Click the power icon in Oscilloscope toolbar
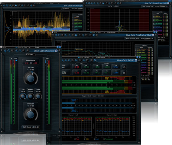Viewport: 172px width, 145px height. point(4,5)
